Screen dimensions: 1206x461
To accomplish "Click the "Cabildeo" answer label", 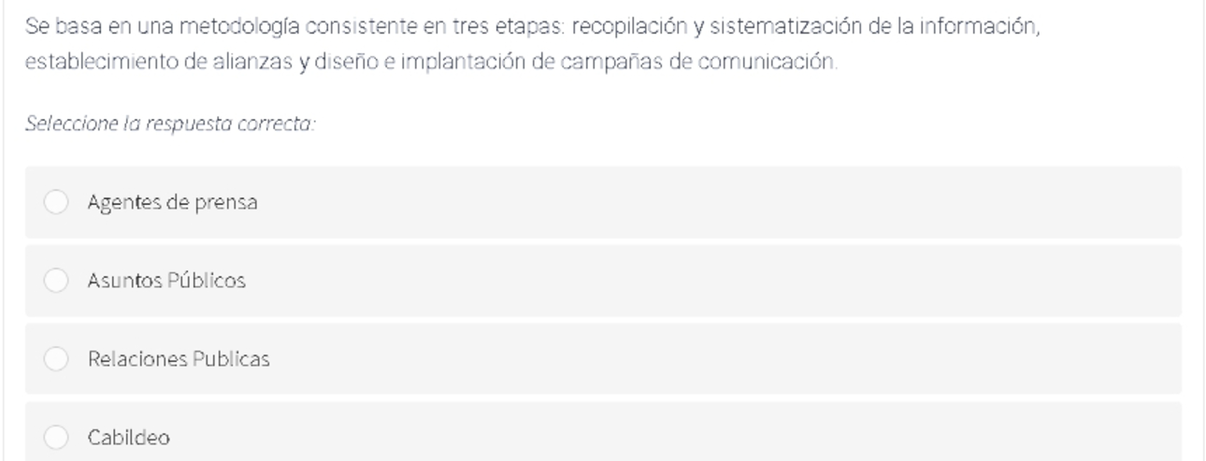I will coord(129,437).
